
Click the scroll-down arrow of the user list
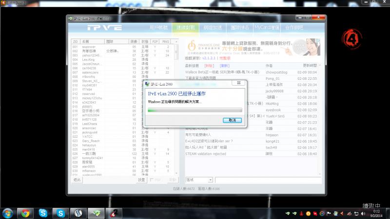[176, 173]
